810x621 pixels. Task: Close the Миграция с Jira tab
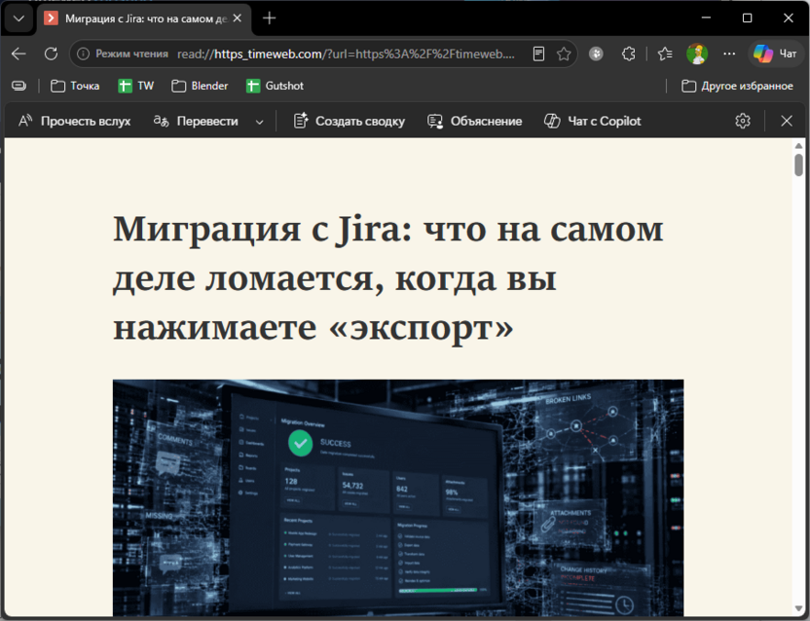[238, 18]
